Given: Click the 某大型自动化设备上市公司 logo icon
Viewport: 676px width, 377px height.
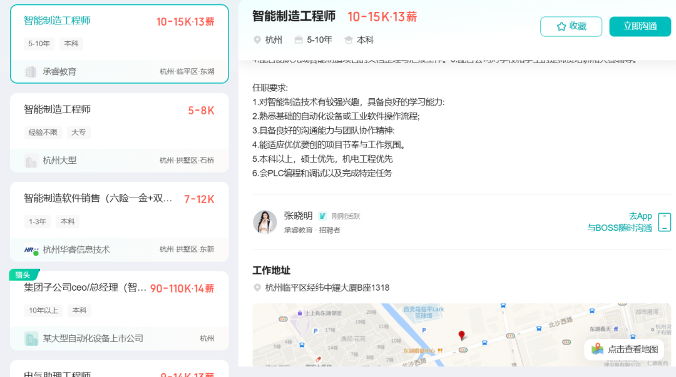Looking at the screenshot, I should 31,338.
